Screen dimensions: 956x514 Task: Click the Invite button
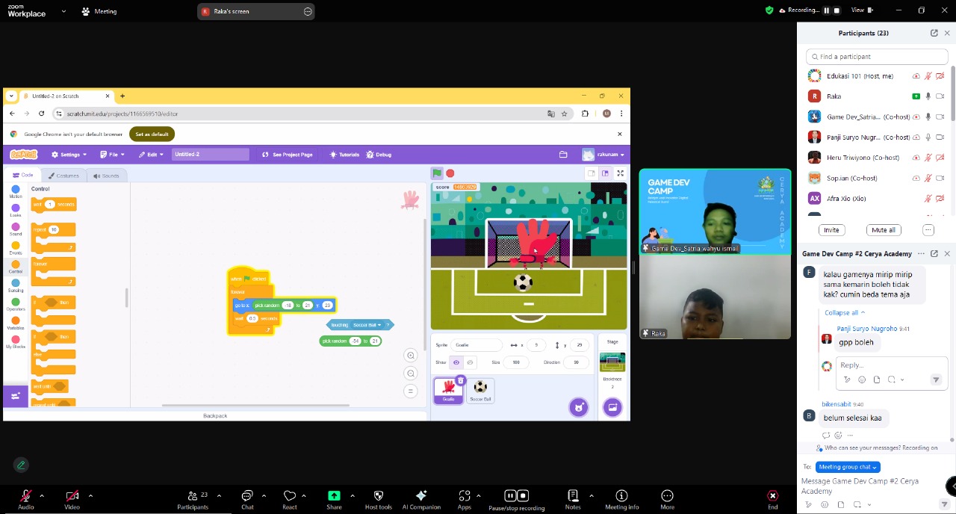point(831,230)
